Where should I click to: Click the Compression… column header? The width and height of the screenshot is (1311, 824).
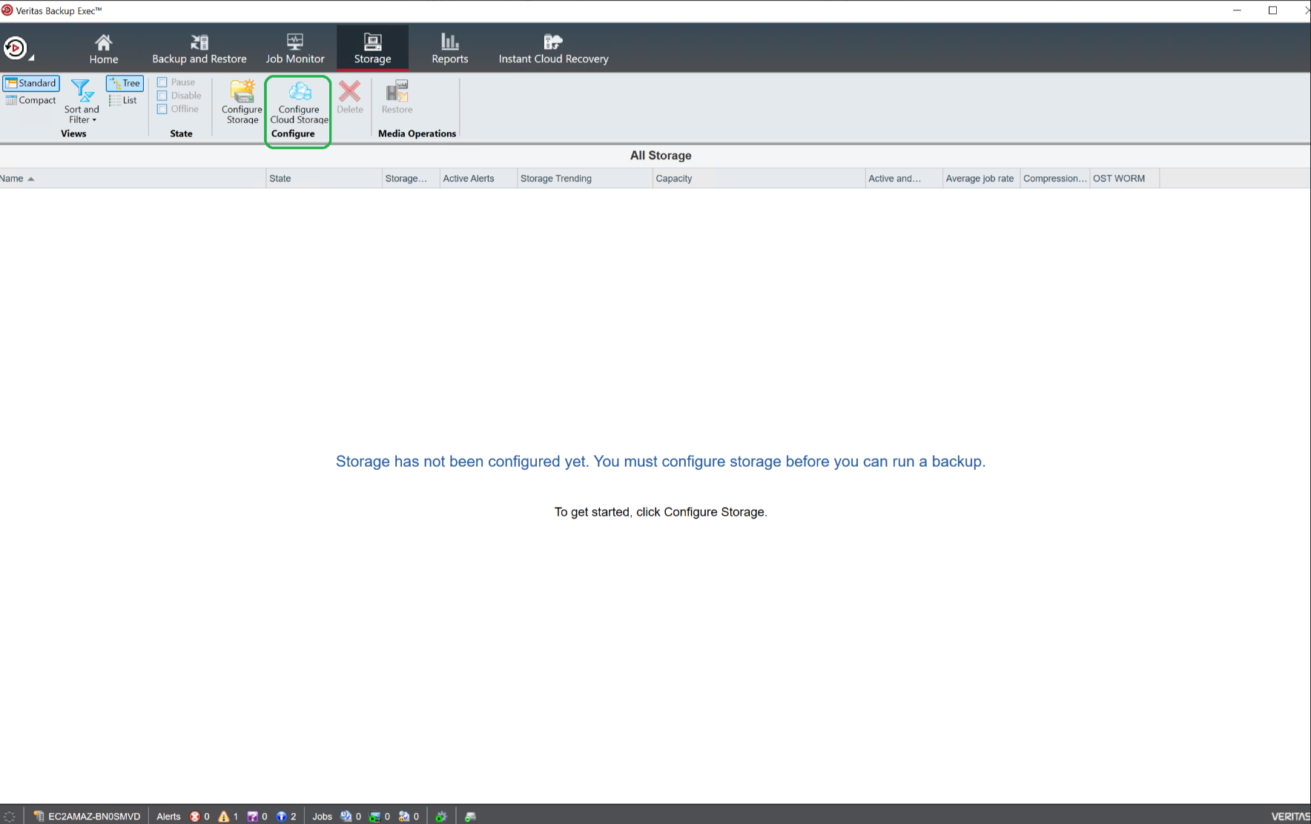click(x=1055, y=179)
